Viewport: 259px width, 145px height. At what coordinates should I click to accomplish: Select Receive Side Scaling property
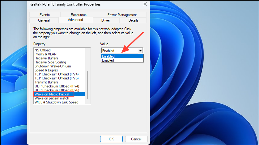click(50, 62)
